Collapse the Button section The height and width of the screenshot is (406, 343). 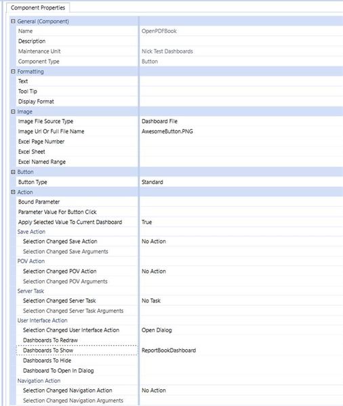14,172
